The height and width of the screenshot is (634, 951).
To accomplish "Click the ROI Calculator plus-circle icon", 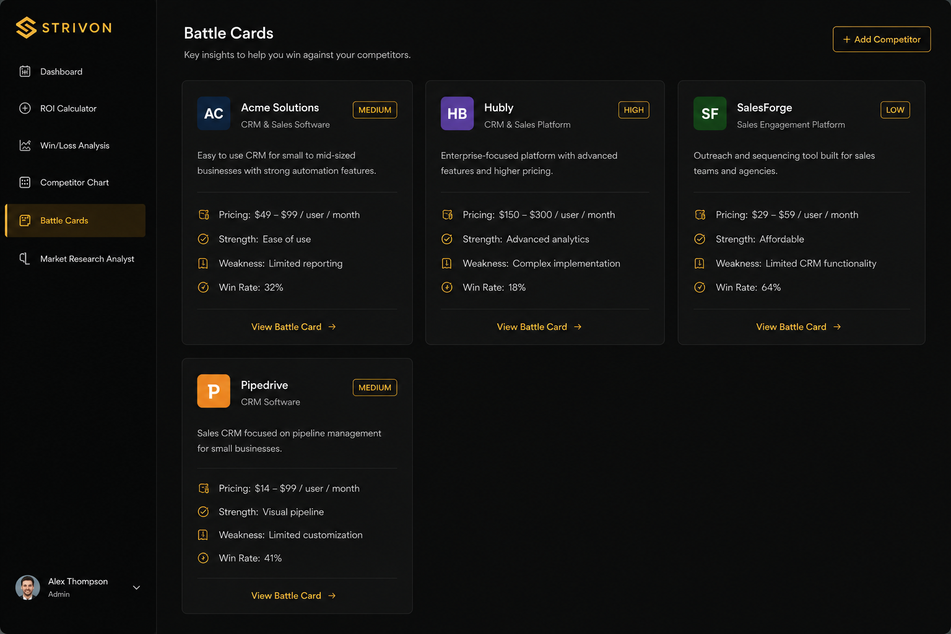I will 25,108.
